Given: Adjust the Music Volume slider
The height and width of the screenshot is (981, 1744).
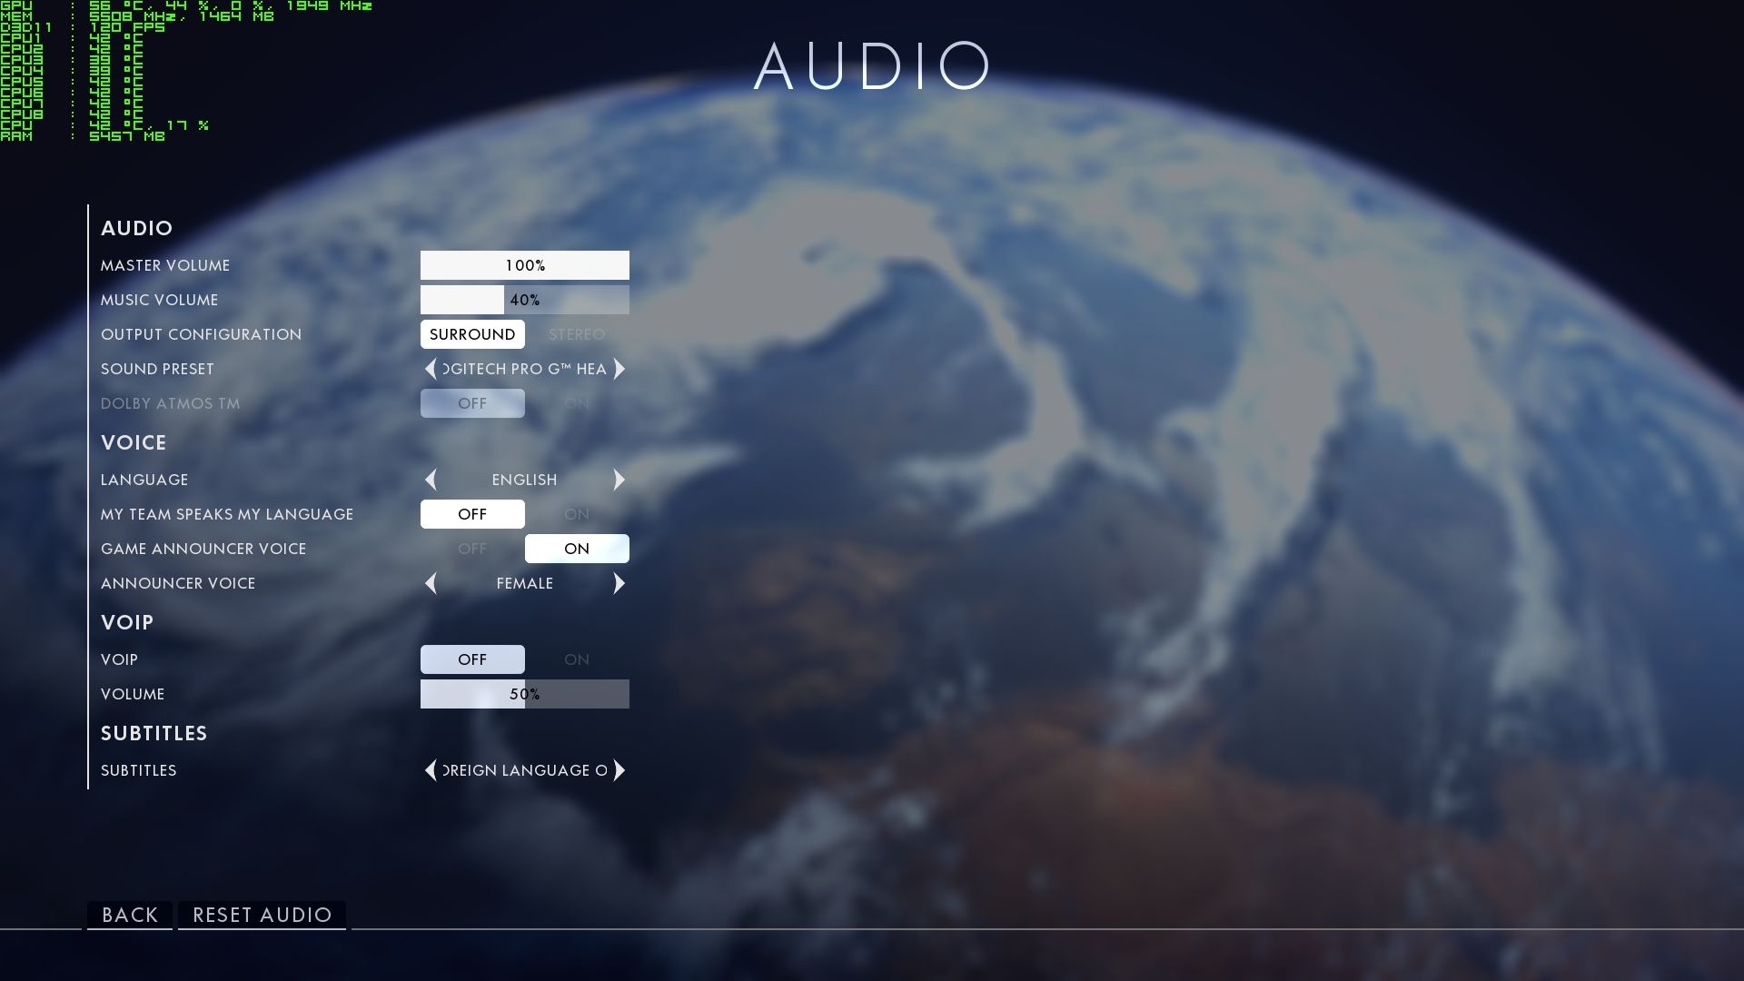Looking at the screenshot, I should [525, 300].
